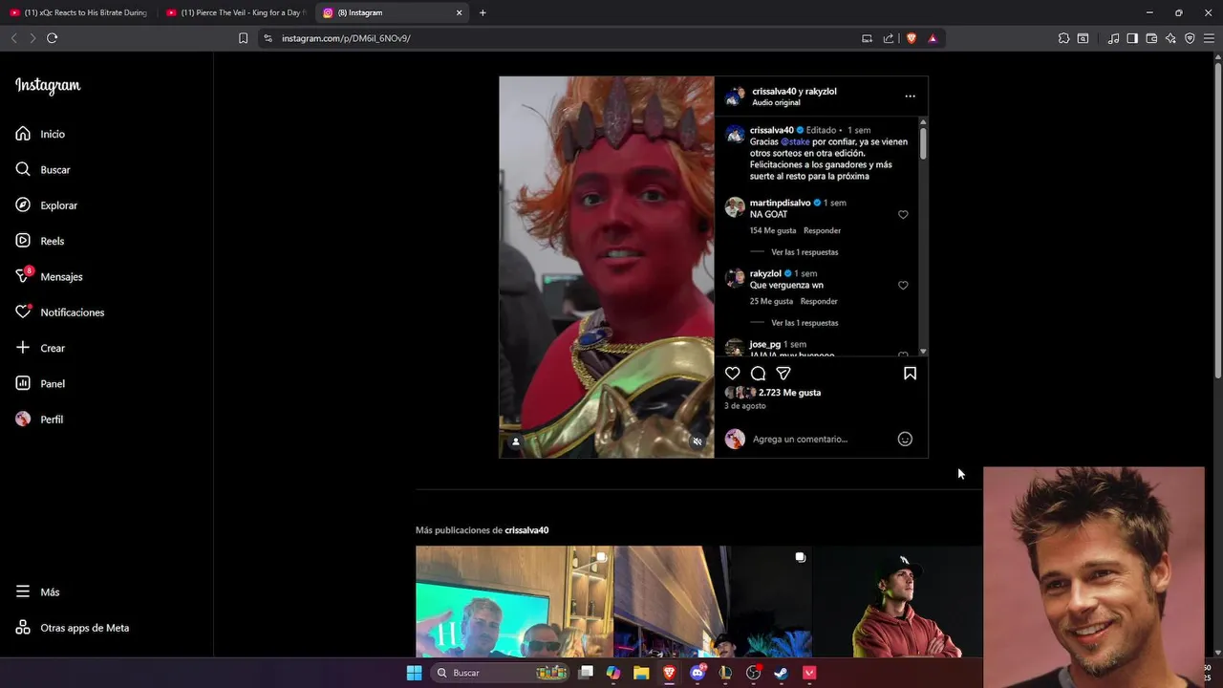Reply to martinpdisalvo's comment
The height and width of the screenshot is (688, 1223).
click(x=822, y=230)
